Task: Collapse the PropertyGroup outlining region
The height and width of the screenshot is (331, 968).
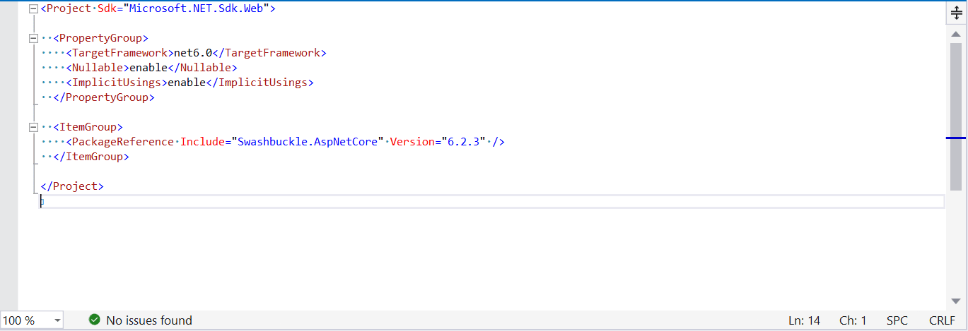Action: coord(33,39)
